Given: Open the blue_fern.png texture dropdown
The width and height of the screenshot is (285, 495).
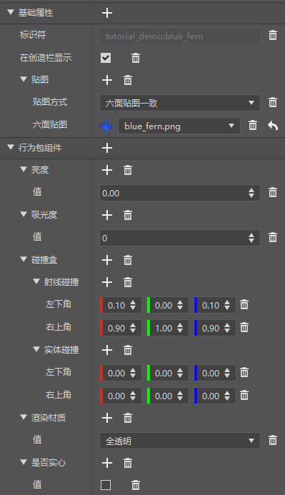Looking at the screenshot, I should point(179,126).
